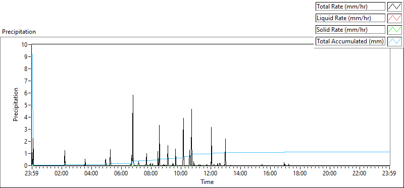This screenshot has height=188, width=404.
Task: Click the Total Accumulated blue line icon
Action: (x=394, y=41)
